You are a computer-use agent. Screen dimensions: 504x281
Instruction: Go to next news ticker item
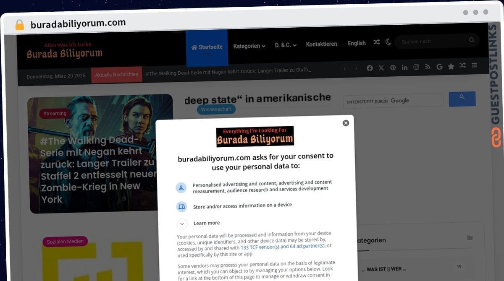(356, 68)
